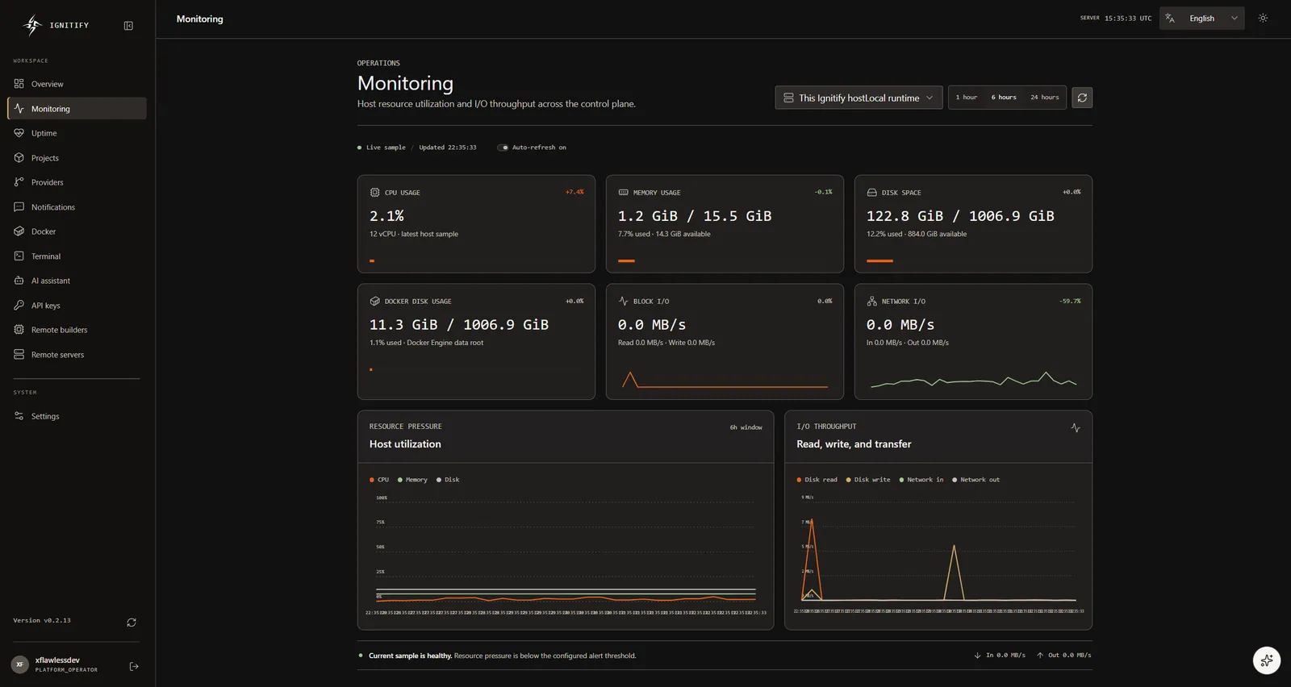Click the Remote servers stack icon
Viewport: 1291px width, 687px height.
coord(19,355)
